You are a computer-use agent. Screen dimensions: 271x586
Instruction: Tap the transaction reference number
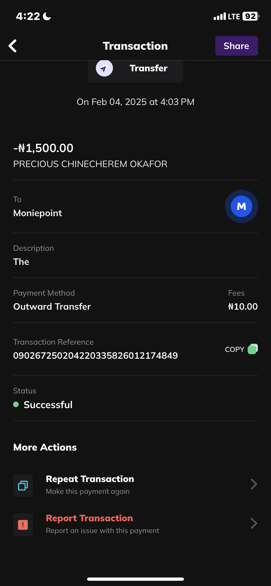click(x=96, y=355)
